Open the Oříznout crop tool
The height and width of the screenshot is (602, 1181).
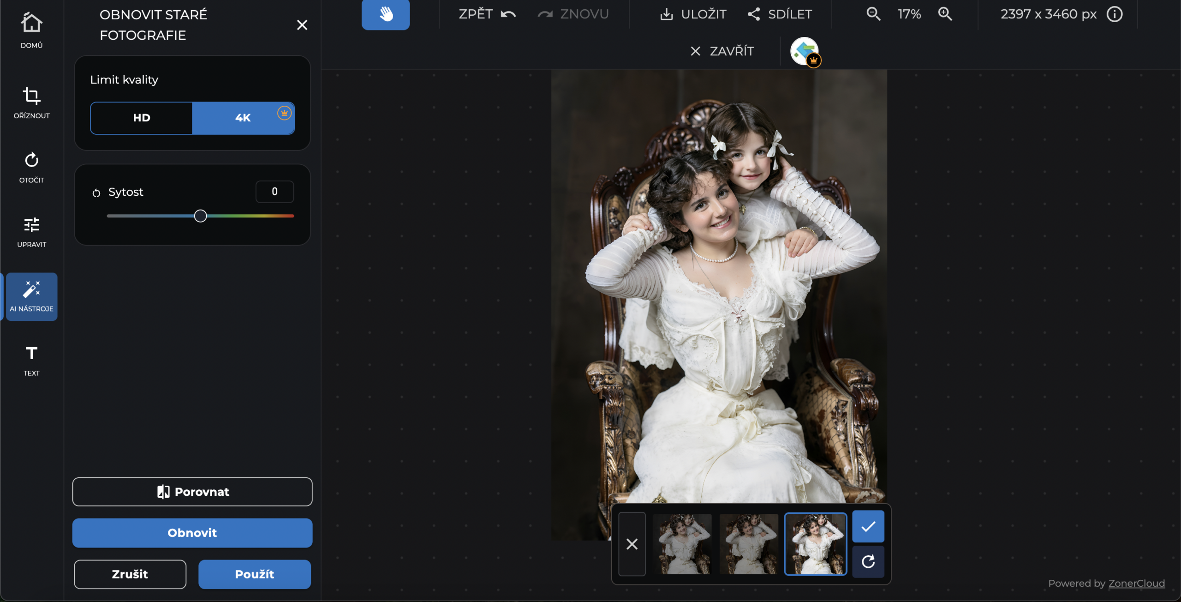click(x=31, y=103)
